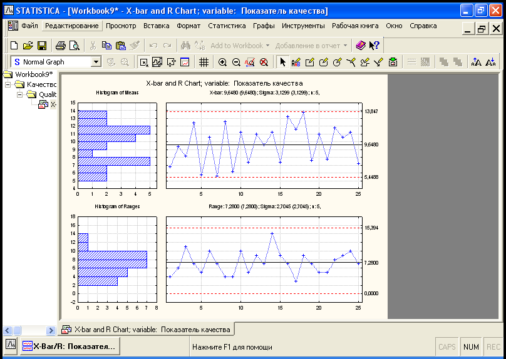This screenshot has width=506, height=359.
Task: Open the Файл menu
Action: [29, 26]
